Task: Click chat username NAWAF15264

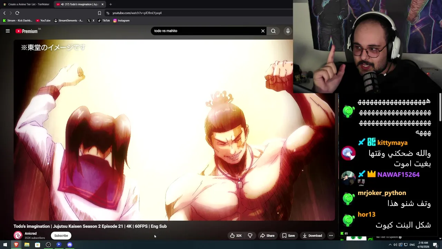Action: 398,175
